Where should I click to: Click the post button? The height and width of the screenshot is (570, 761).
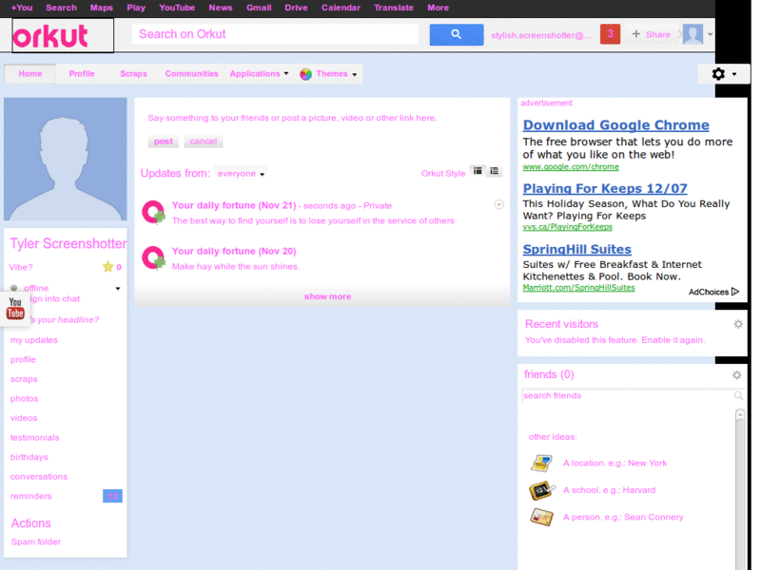(163, 141)
